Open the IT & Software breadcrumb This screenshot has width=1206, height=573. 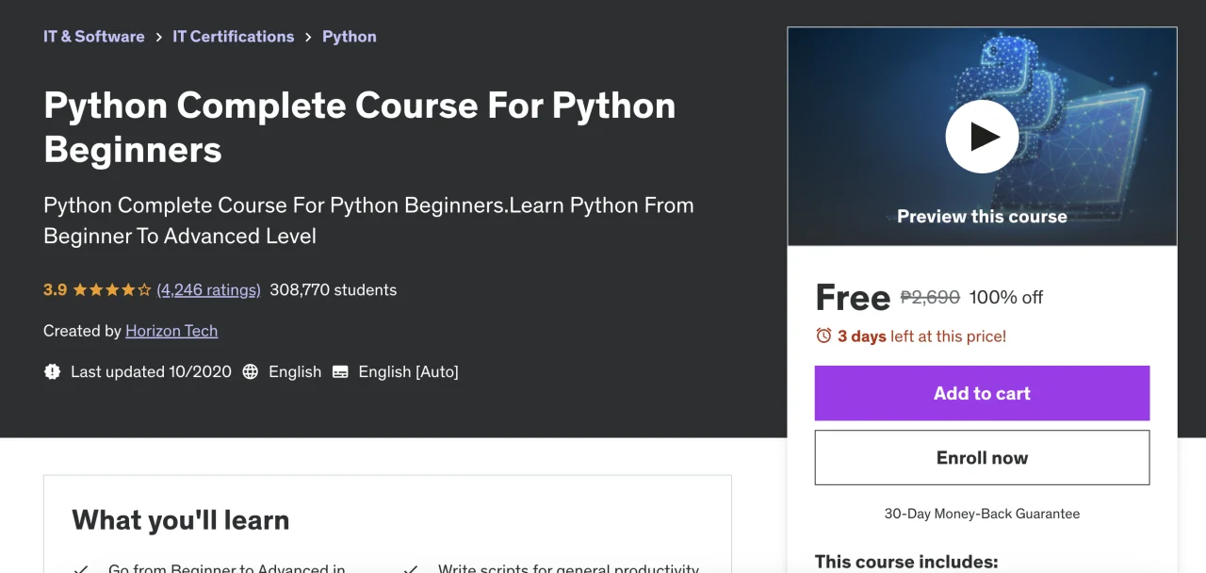coord(94,37)
